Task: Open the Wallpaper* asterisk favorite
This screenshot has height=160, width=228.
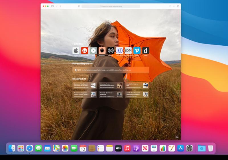Action: click(102, 51)
